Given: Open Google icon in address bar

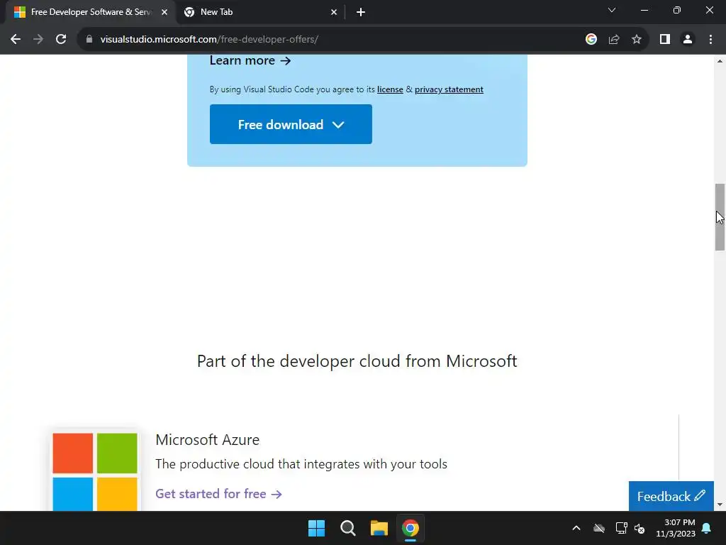Looking at the screenshot, I should (x=591, y=40).
